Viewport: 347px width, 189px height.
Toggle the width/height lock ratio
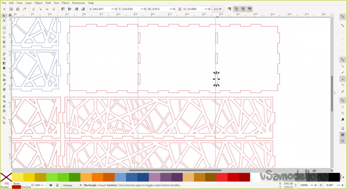pyautogui.click(x=180, y=9)
